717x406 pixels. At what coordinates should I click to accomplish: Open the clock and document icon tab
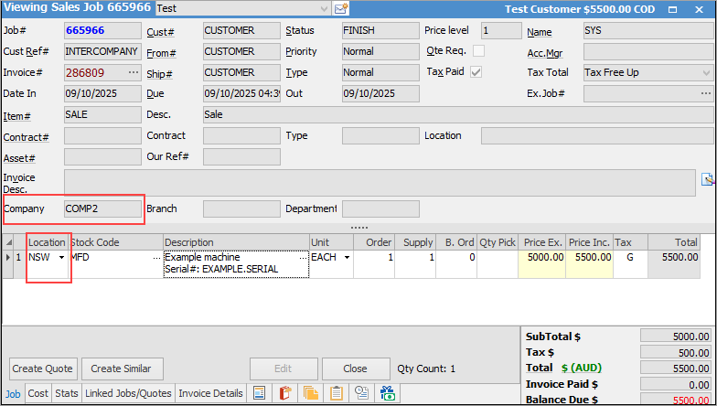click(361, 393)
